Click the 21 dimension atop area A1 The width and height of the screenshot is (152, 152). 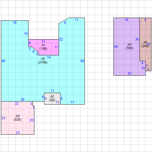coord(43,41)
